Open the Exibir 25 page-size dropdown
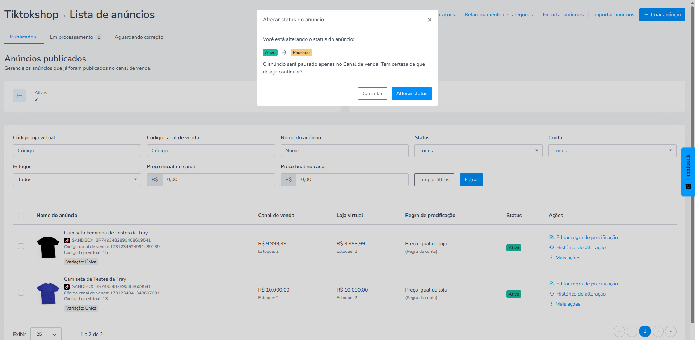Screen dimensions: 695x340 tap(46, 334)
